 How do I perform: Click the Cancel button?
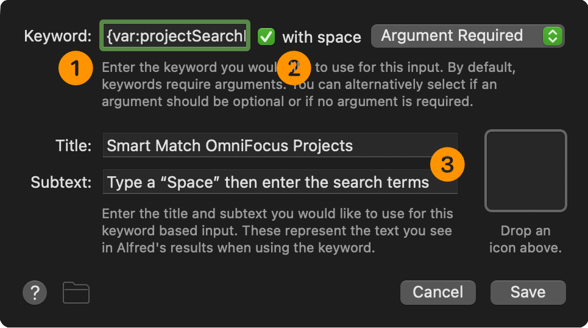click(x=438, y=293)
